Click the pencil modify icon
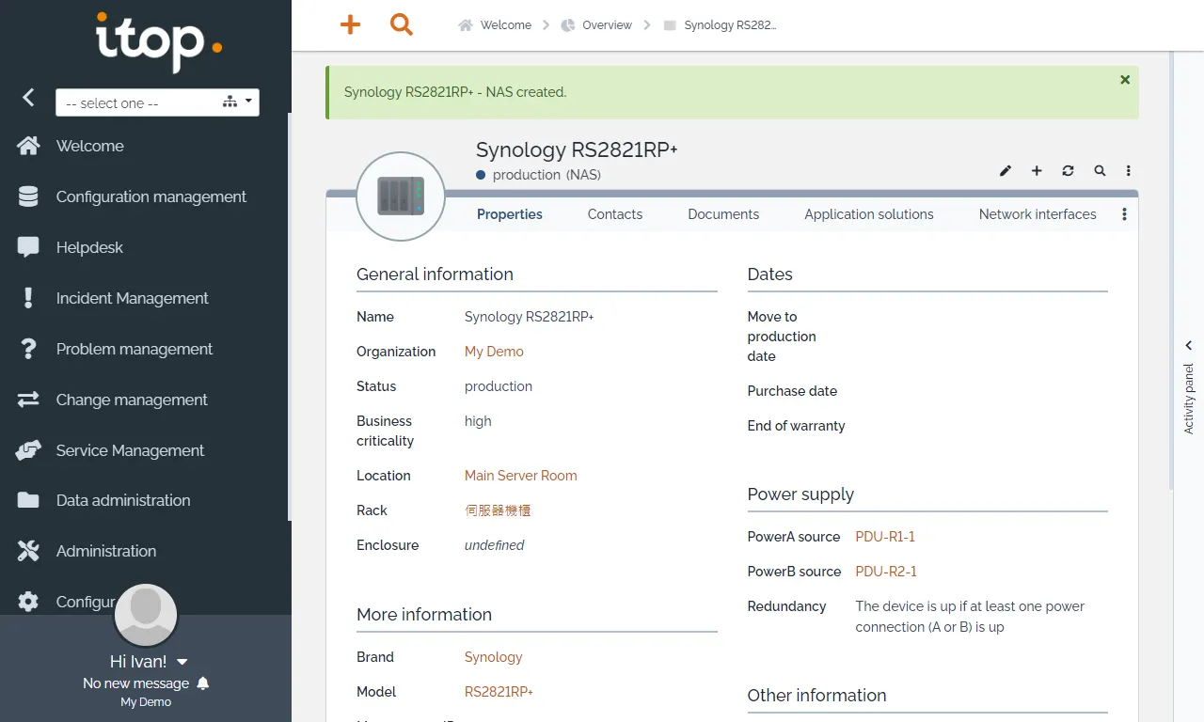The width and height of the screenshot is (1204, 722). tap(1006, 171)
